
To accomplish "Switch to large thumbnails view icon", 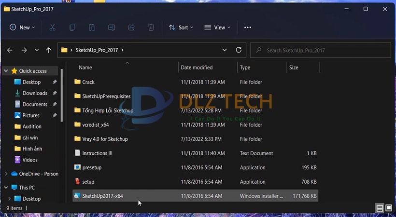I will (x=388, y=208).
